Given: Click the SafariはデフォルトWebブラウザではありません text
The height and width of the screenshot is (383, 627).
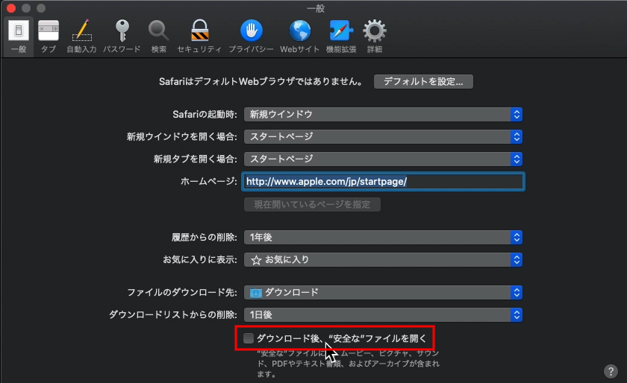Looking at the screenshot, I should click(x=261, y=81).
